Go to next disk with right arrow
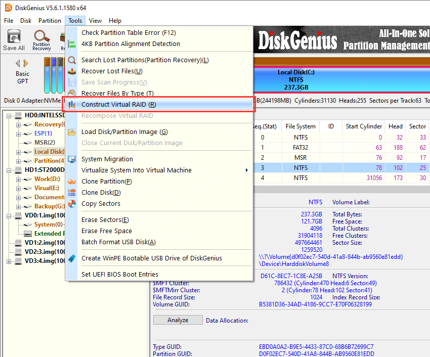Image resolution: width=430 pixels, height=357 pixels. (x=26, y=63)
